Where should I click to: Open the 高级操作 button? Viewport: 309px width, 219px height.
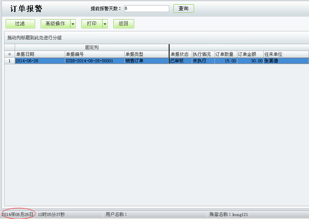[x=55, y=24]
